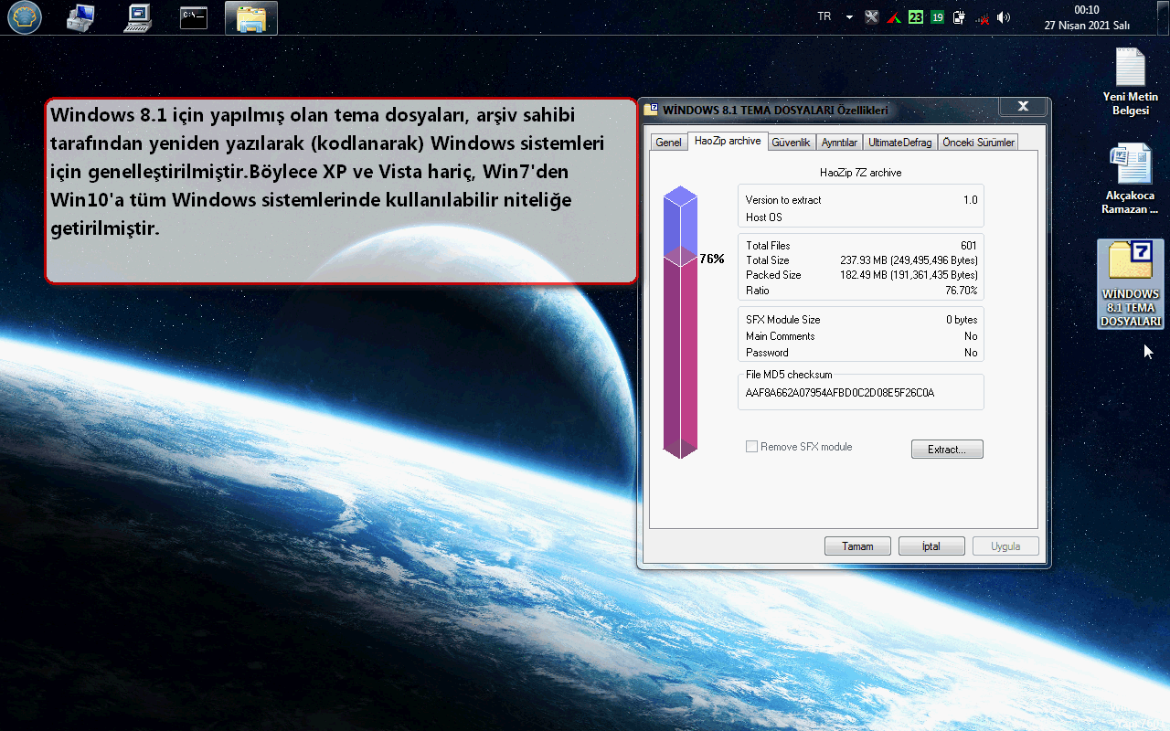Click the Uygula button
Viewport: 1170px width, 731px height.
click(1005, 546)
